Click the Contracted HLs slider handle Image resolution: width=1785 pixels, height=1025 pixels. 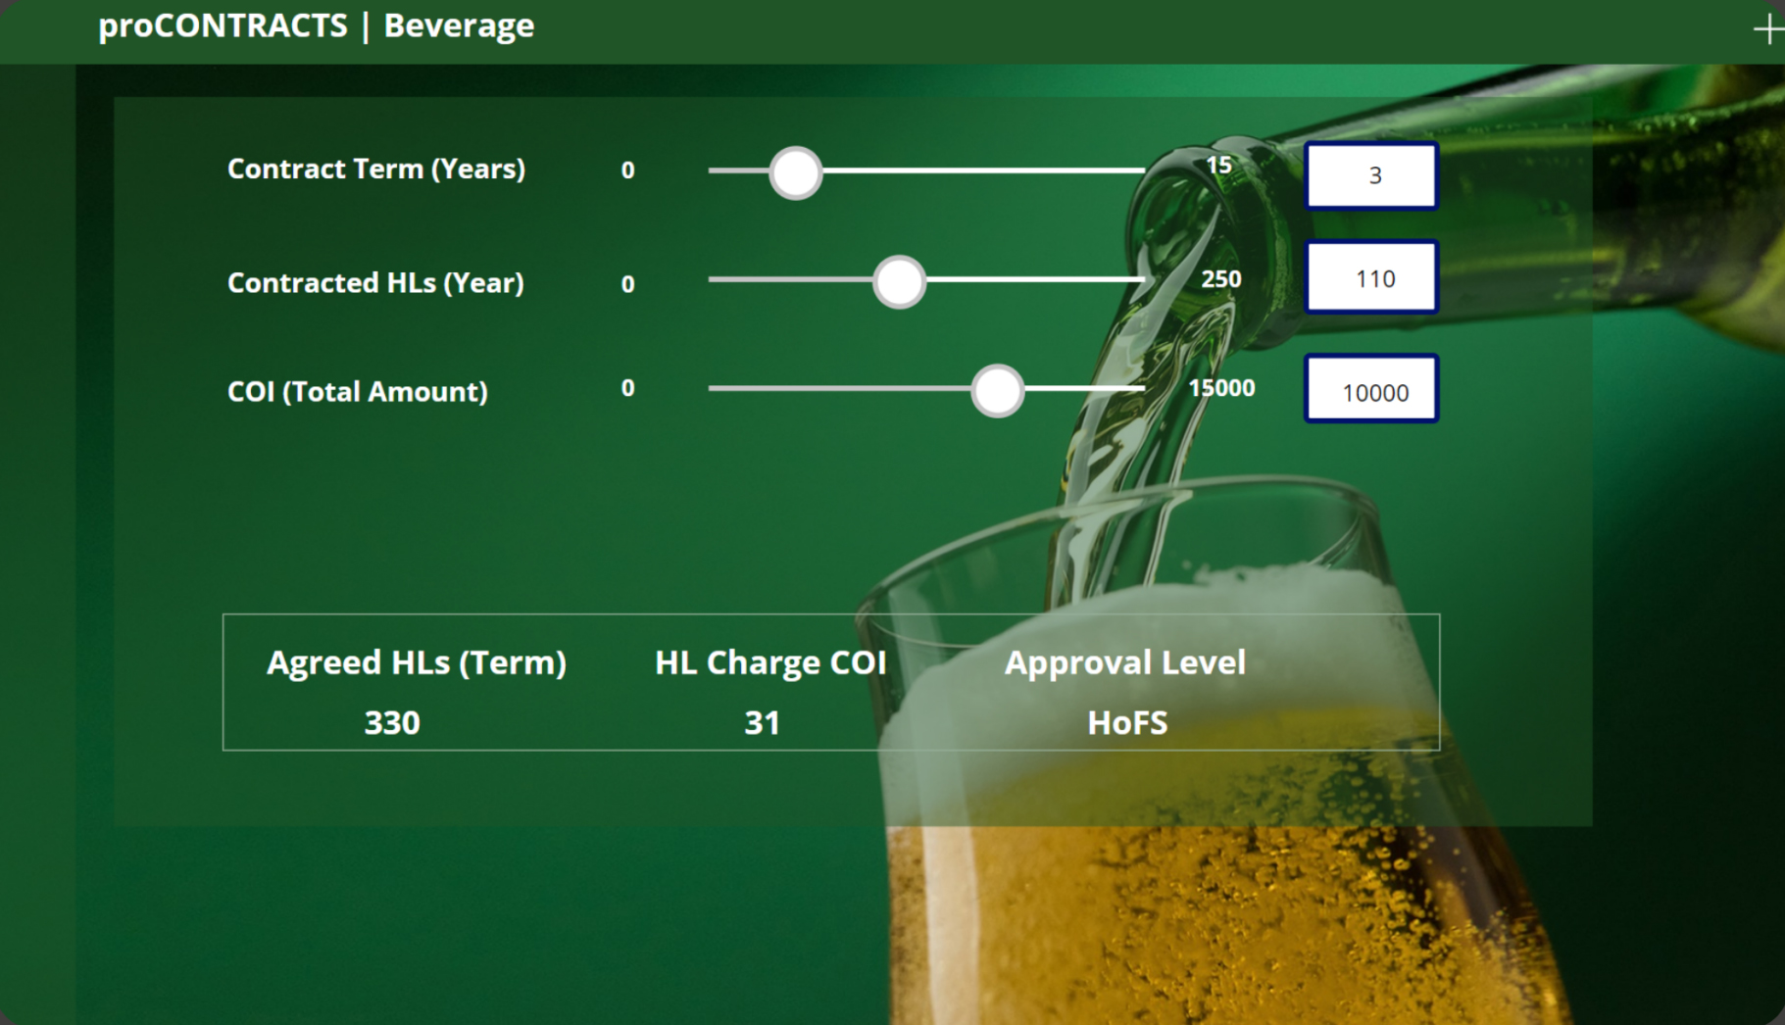click(x=899, y=282)
